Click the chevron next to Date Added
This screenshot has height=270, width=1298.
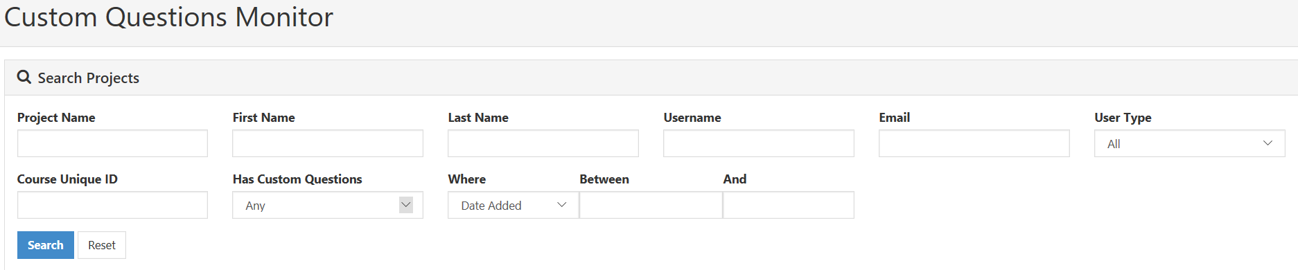(562, 205)
